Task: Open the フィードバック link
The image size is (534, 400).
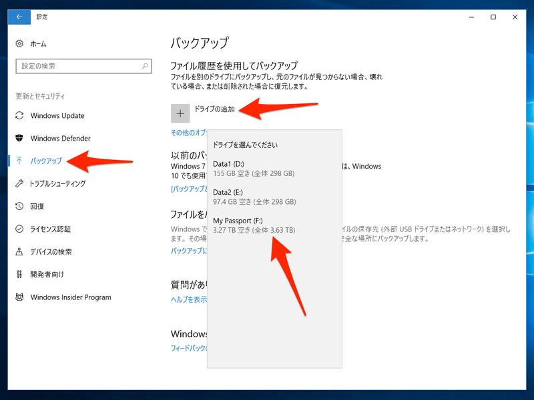Action: pyautogui.click(x=189, y=348)
